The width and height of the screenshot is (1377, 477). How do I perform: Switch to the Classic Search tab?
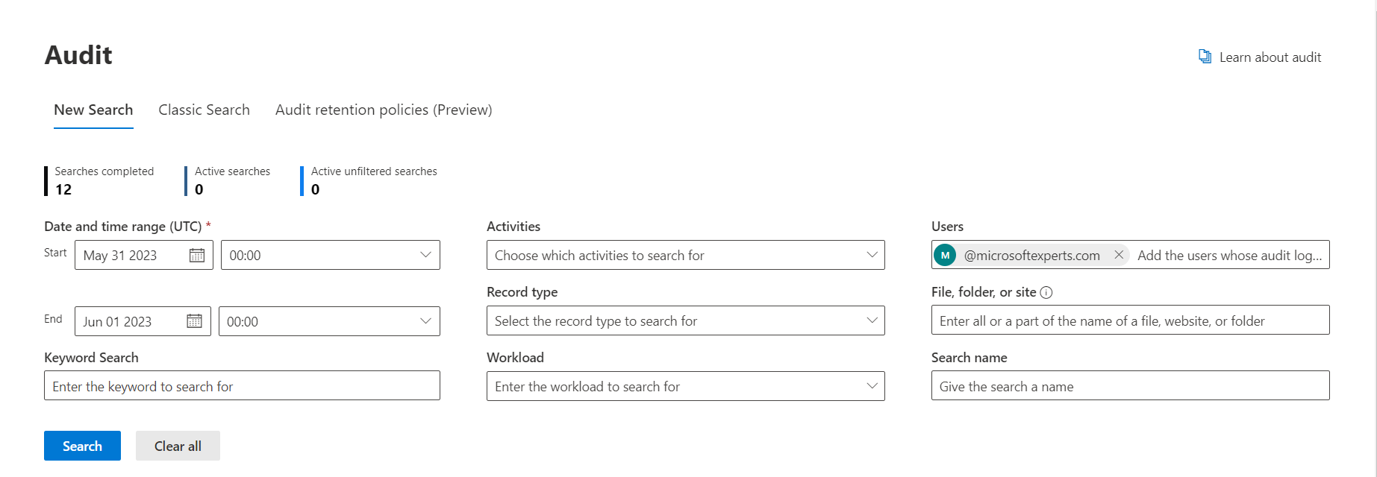tap(204, 110)
